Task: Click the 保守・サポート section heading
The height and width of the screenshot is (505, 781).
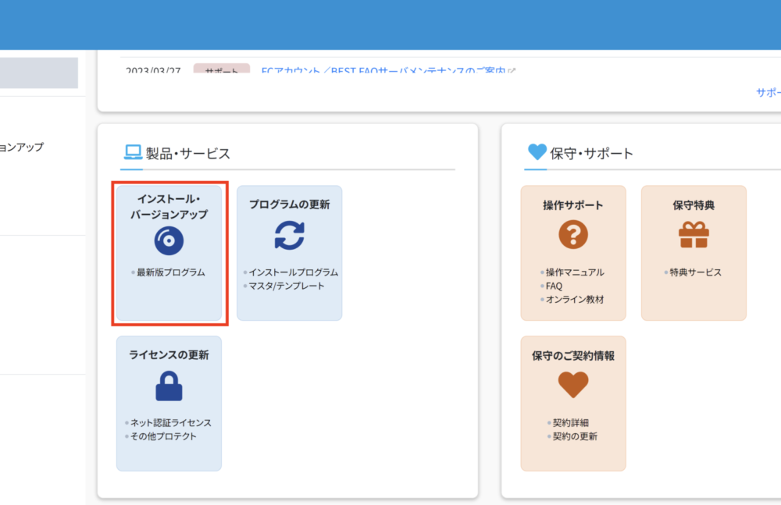Action: (x=591, y=154)
